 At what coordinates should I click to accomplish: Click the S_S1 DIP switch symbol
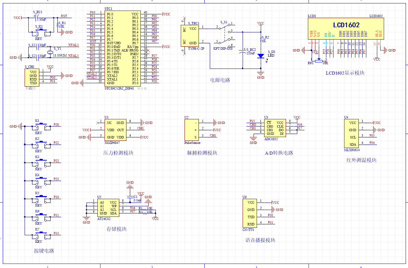224,34
